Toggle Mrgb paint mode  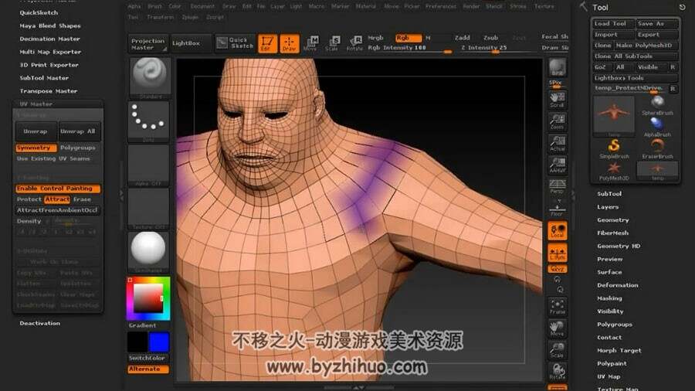coord(376,38)
